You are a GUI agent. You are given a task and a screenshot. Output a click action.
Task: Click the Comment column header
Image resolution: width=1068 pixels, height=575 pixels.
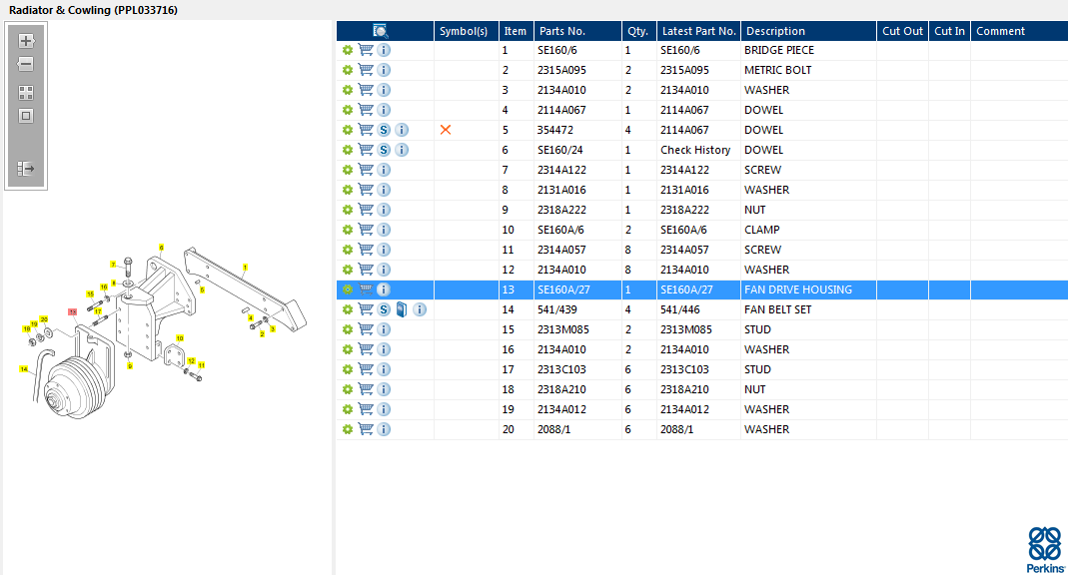(1019, 31)
